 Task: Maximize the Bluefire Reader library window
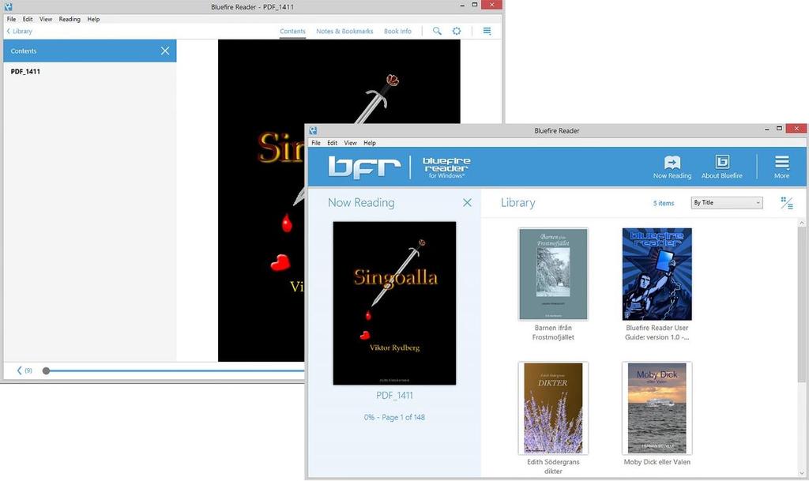[779, 129]
